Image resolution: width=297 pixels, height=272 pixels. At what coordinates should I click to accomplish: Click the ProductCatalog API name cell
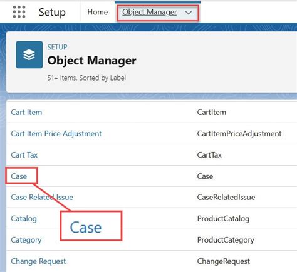(x=223, y=219)
